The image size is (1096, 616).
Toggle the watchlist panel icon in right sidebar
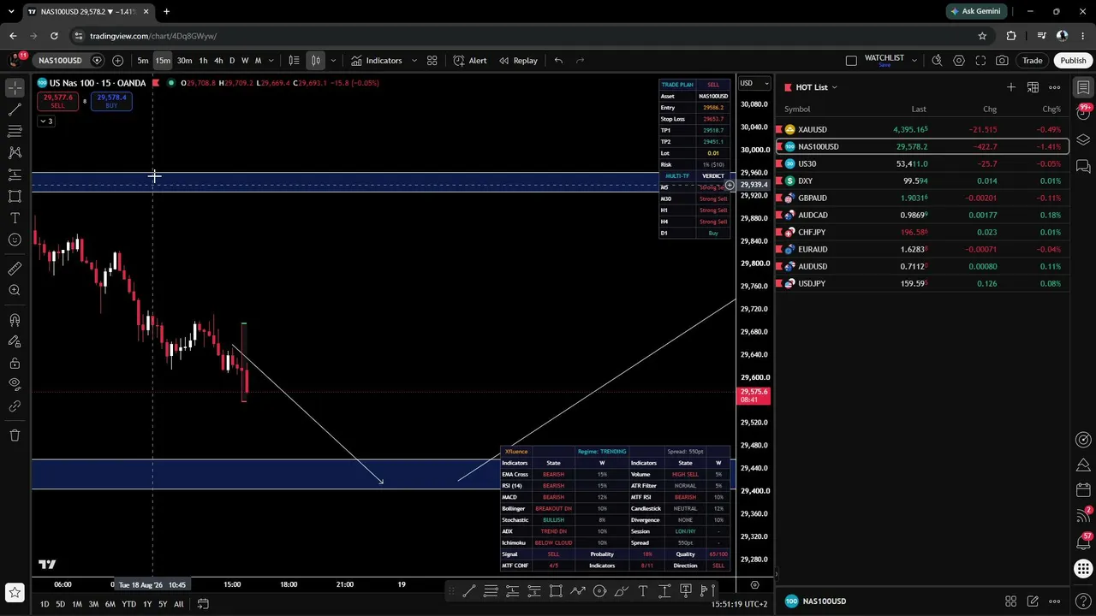click(x=1083, y=87)
